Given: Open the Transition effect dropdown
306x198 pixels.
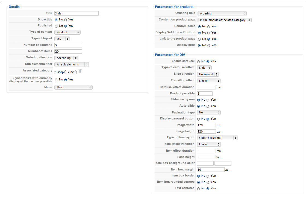Looking at the screenshot, I should [x=209, y=81].
